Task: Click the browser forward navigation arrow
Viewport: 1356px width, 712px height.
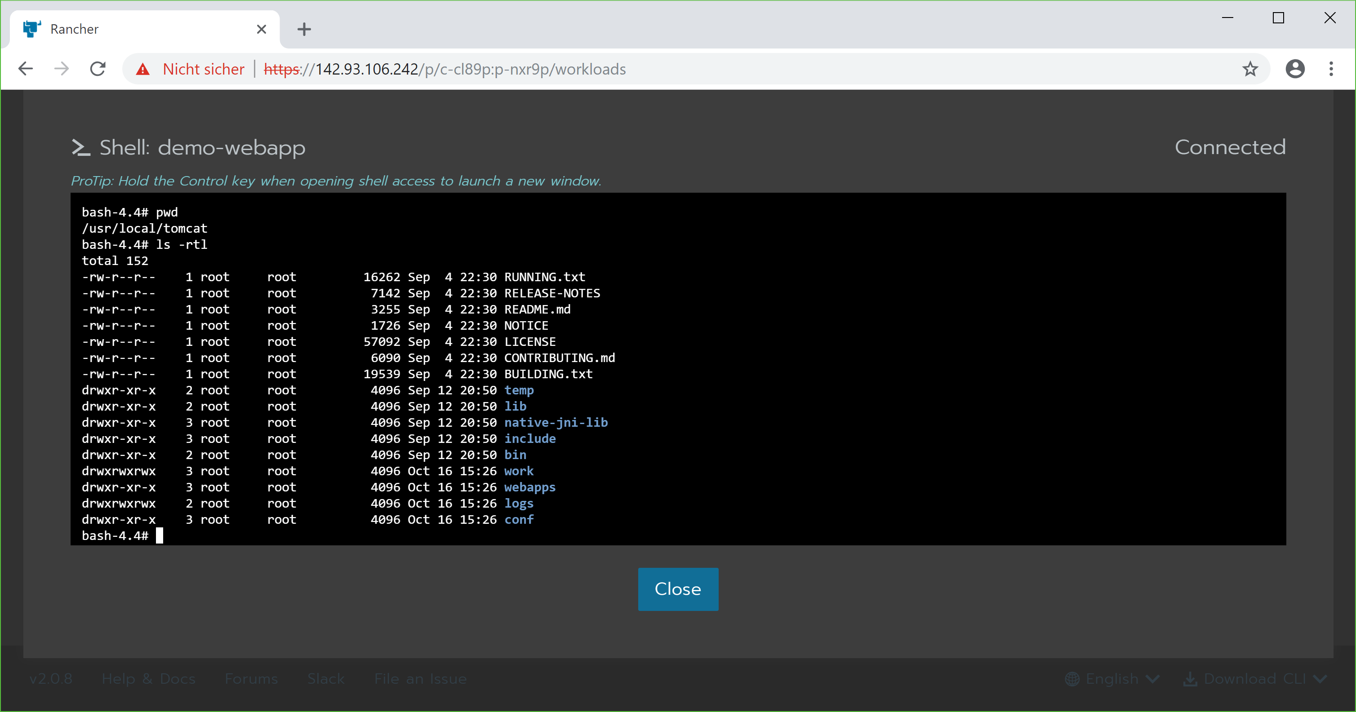Action: pyautogui.click(x=62, y=70)
